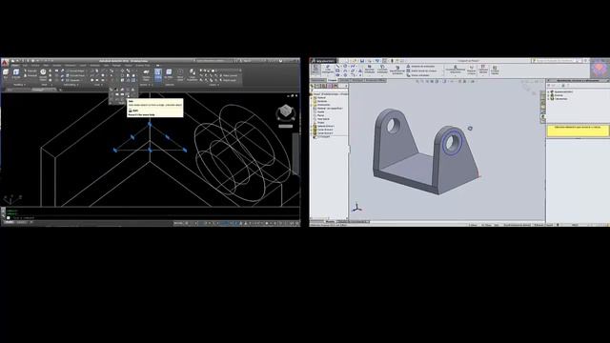Expand the Draw panel title
The height and width of the screenshot is (343, 610).
(x=97, y=85)
